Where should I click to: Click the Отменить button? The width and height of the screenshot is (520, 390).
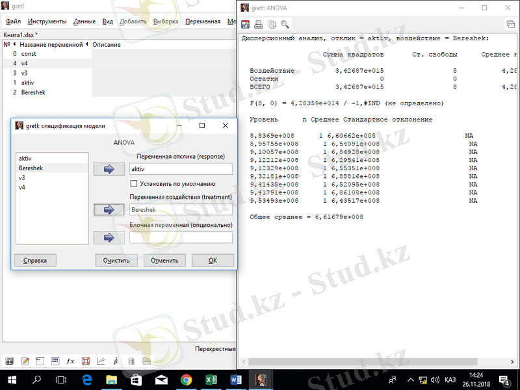click(x=164, y=261)
